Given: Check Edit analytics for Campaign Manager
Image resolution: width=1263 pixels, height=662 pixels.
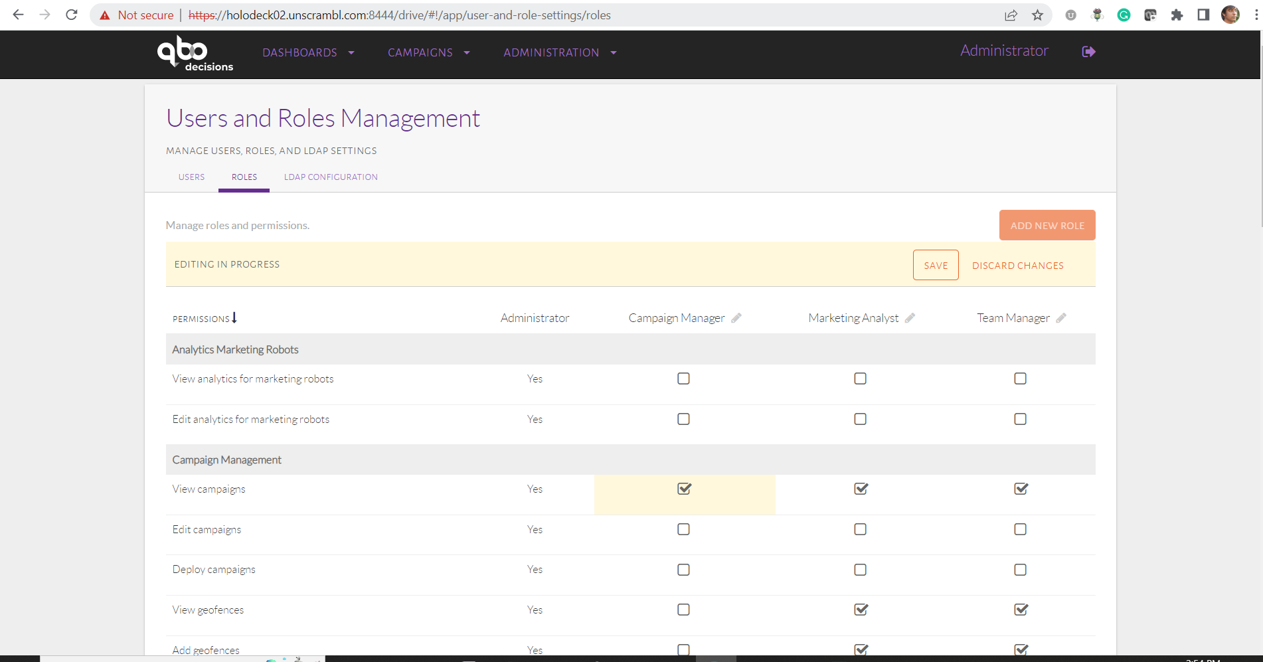Looking at the screenshot, I should 683,419.
